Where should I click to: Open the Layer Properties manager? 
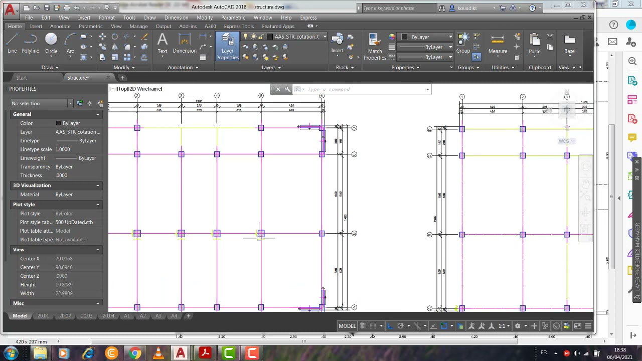(227, 47)
